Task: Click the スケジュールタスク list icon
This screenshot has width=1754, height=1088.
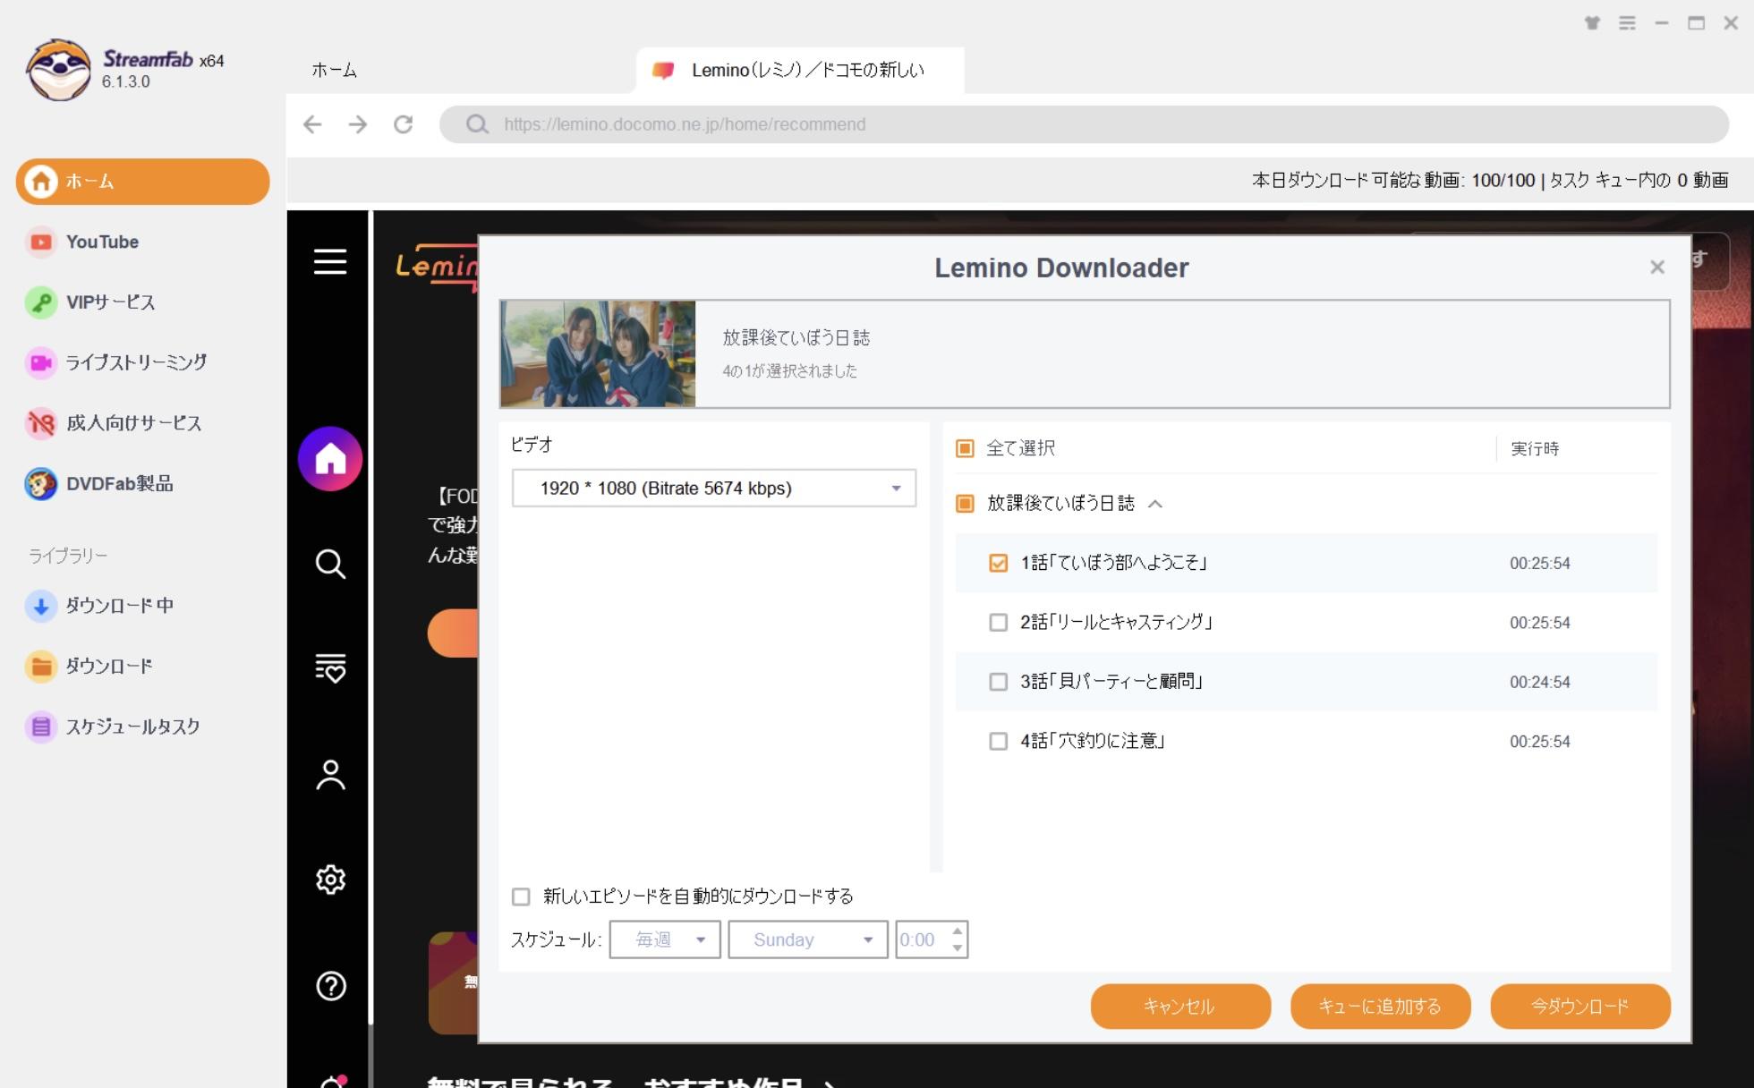Action: pyautogui.click(x=40, y=727)
